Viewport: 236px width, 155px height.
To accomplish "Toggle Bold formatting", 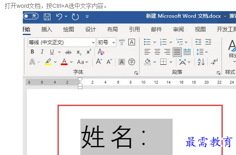I will pyautogui.click(x=32, y=52).
